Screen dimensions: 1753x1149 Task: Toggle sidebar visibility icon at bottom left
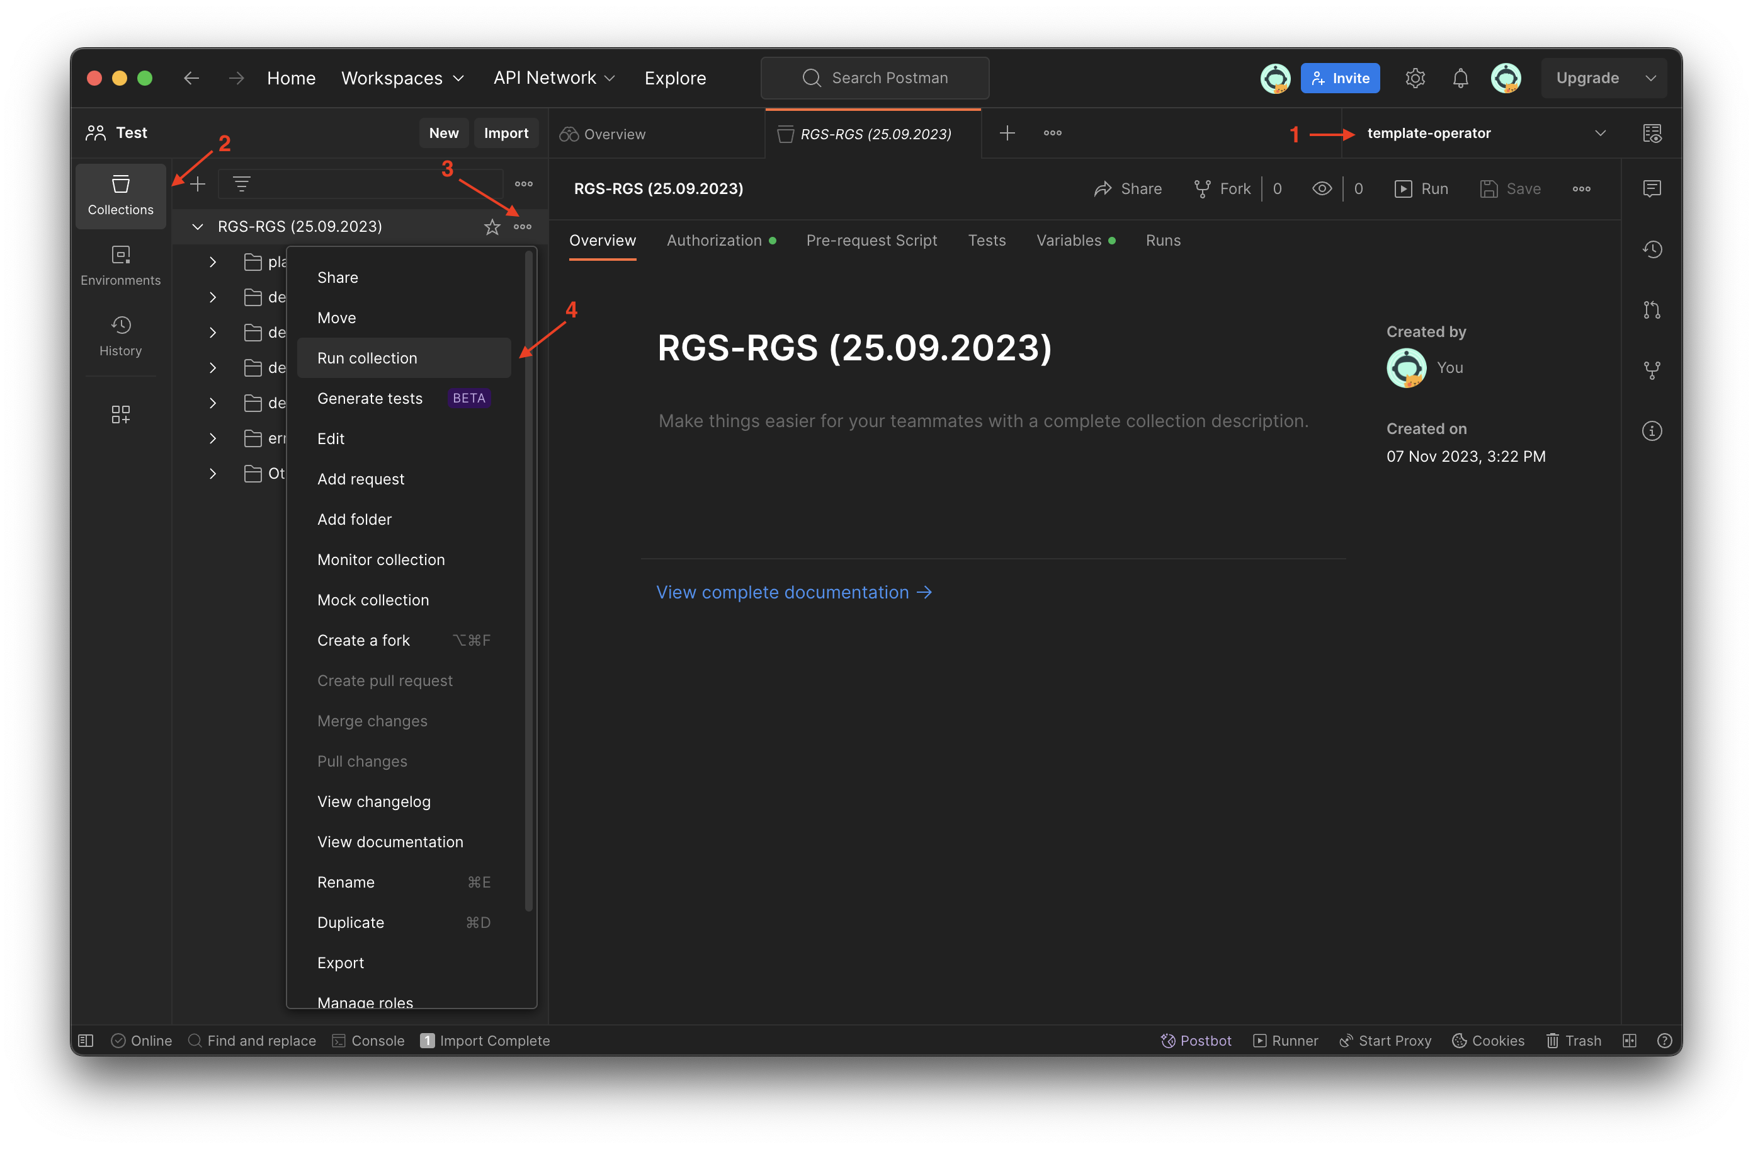[86, 1040]
